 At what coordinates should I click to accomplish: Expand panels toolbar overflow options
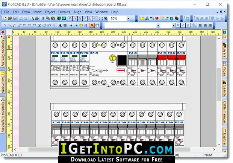[x=182, y=19]
